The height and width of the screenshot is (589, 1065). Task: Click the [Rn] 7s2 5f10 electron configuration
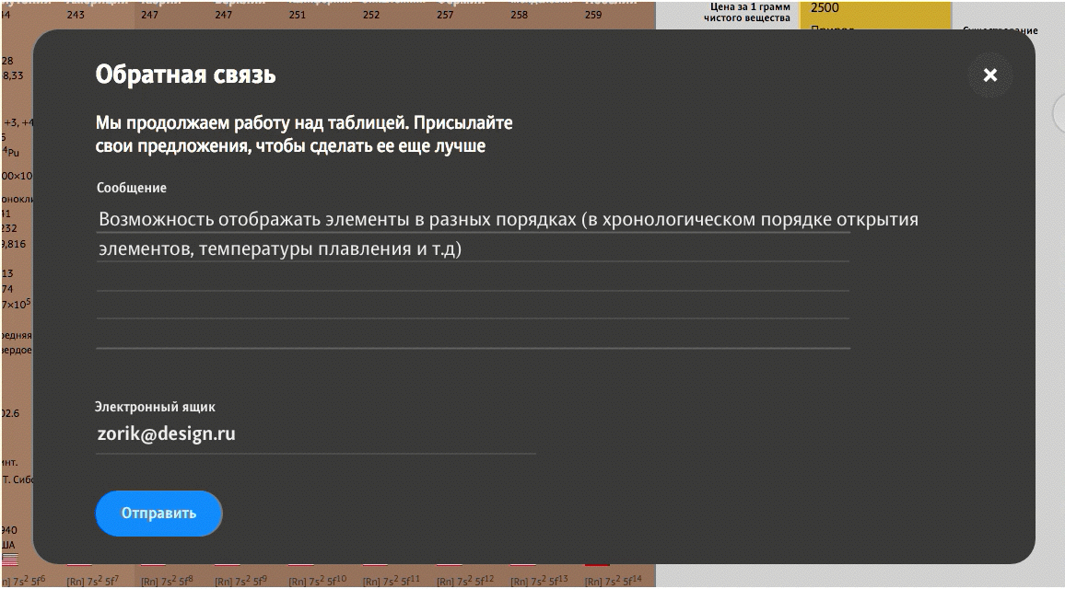pyautogui.click(x=317, y=580)
